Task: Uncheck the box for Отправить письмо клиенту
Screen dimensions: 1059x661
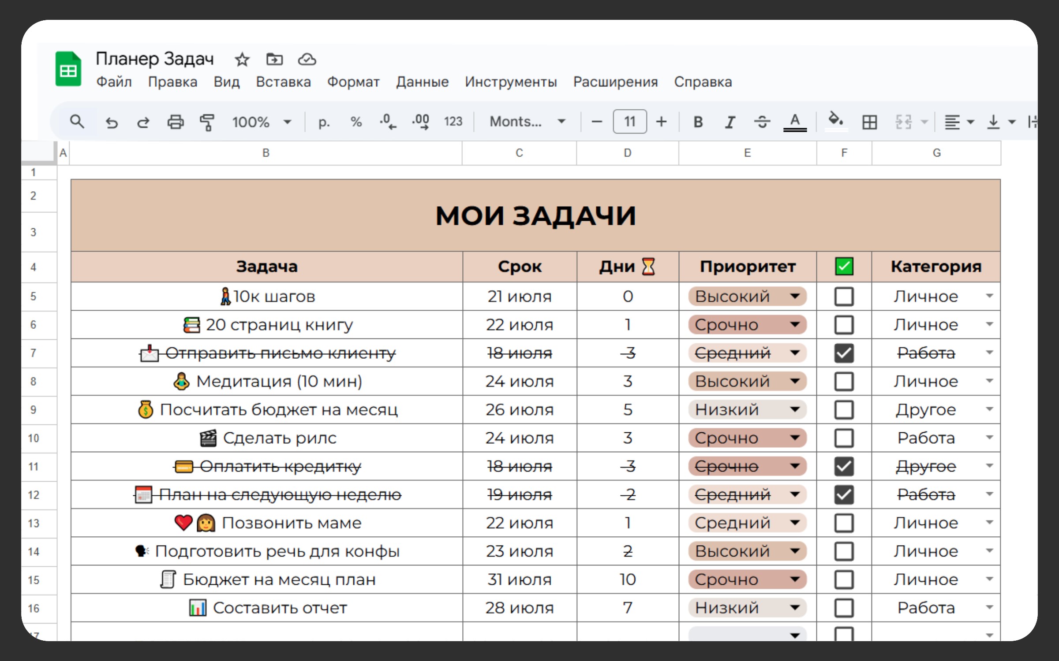Action: (844, 353)
